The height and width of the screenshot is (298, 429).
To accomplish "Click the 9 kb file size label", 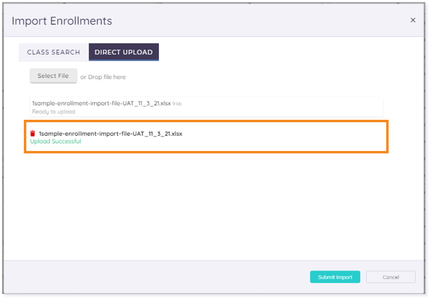I will coord(177,104).
